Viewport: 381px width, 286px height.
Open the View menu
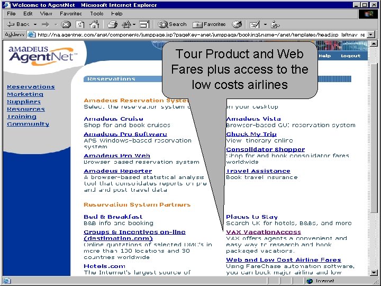tap(46, 14)
